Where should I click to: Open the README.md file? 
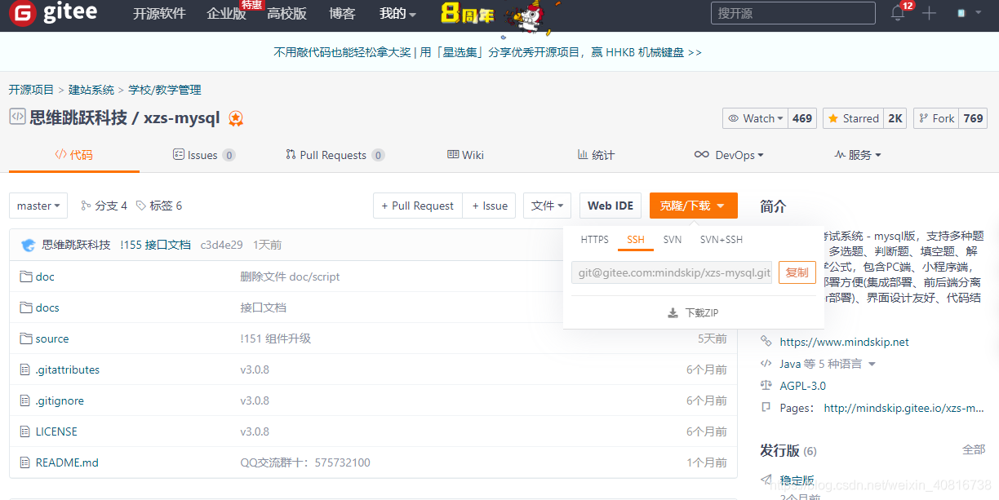click(x=67, y=462)
